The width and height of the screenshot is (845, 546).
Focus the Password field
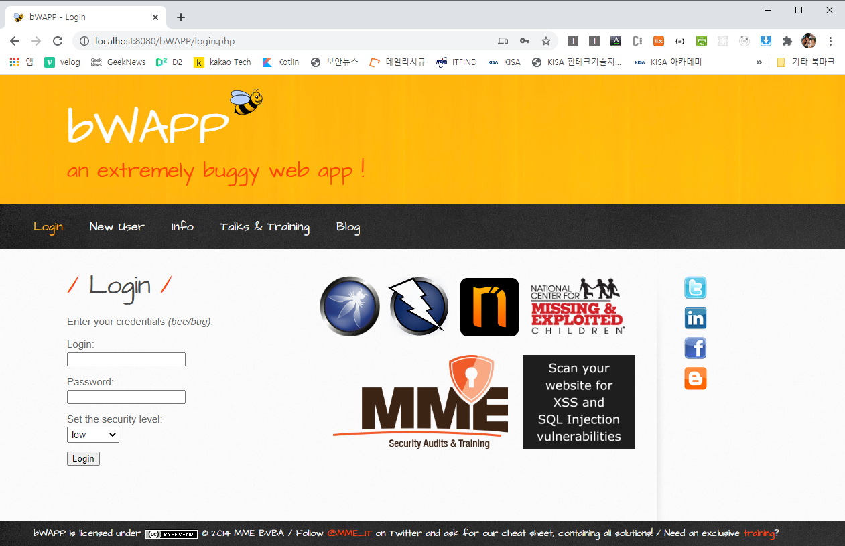pos(126,397)
